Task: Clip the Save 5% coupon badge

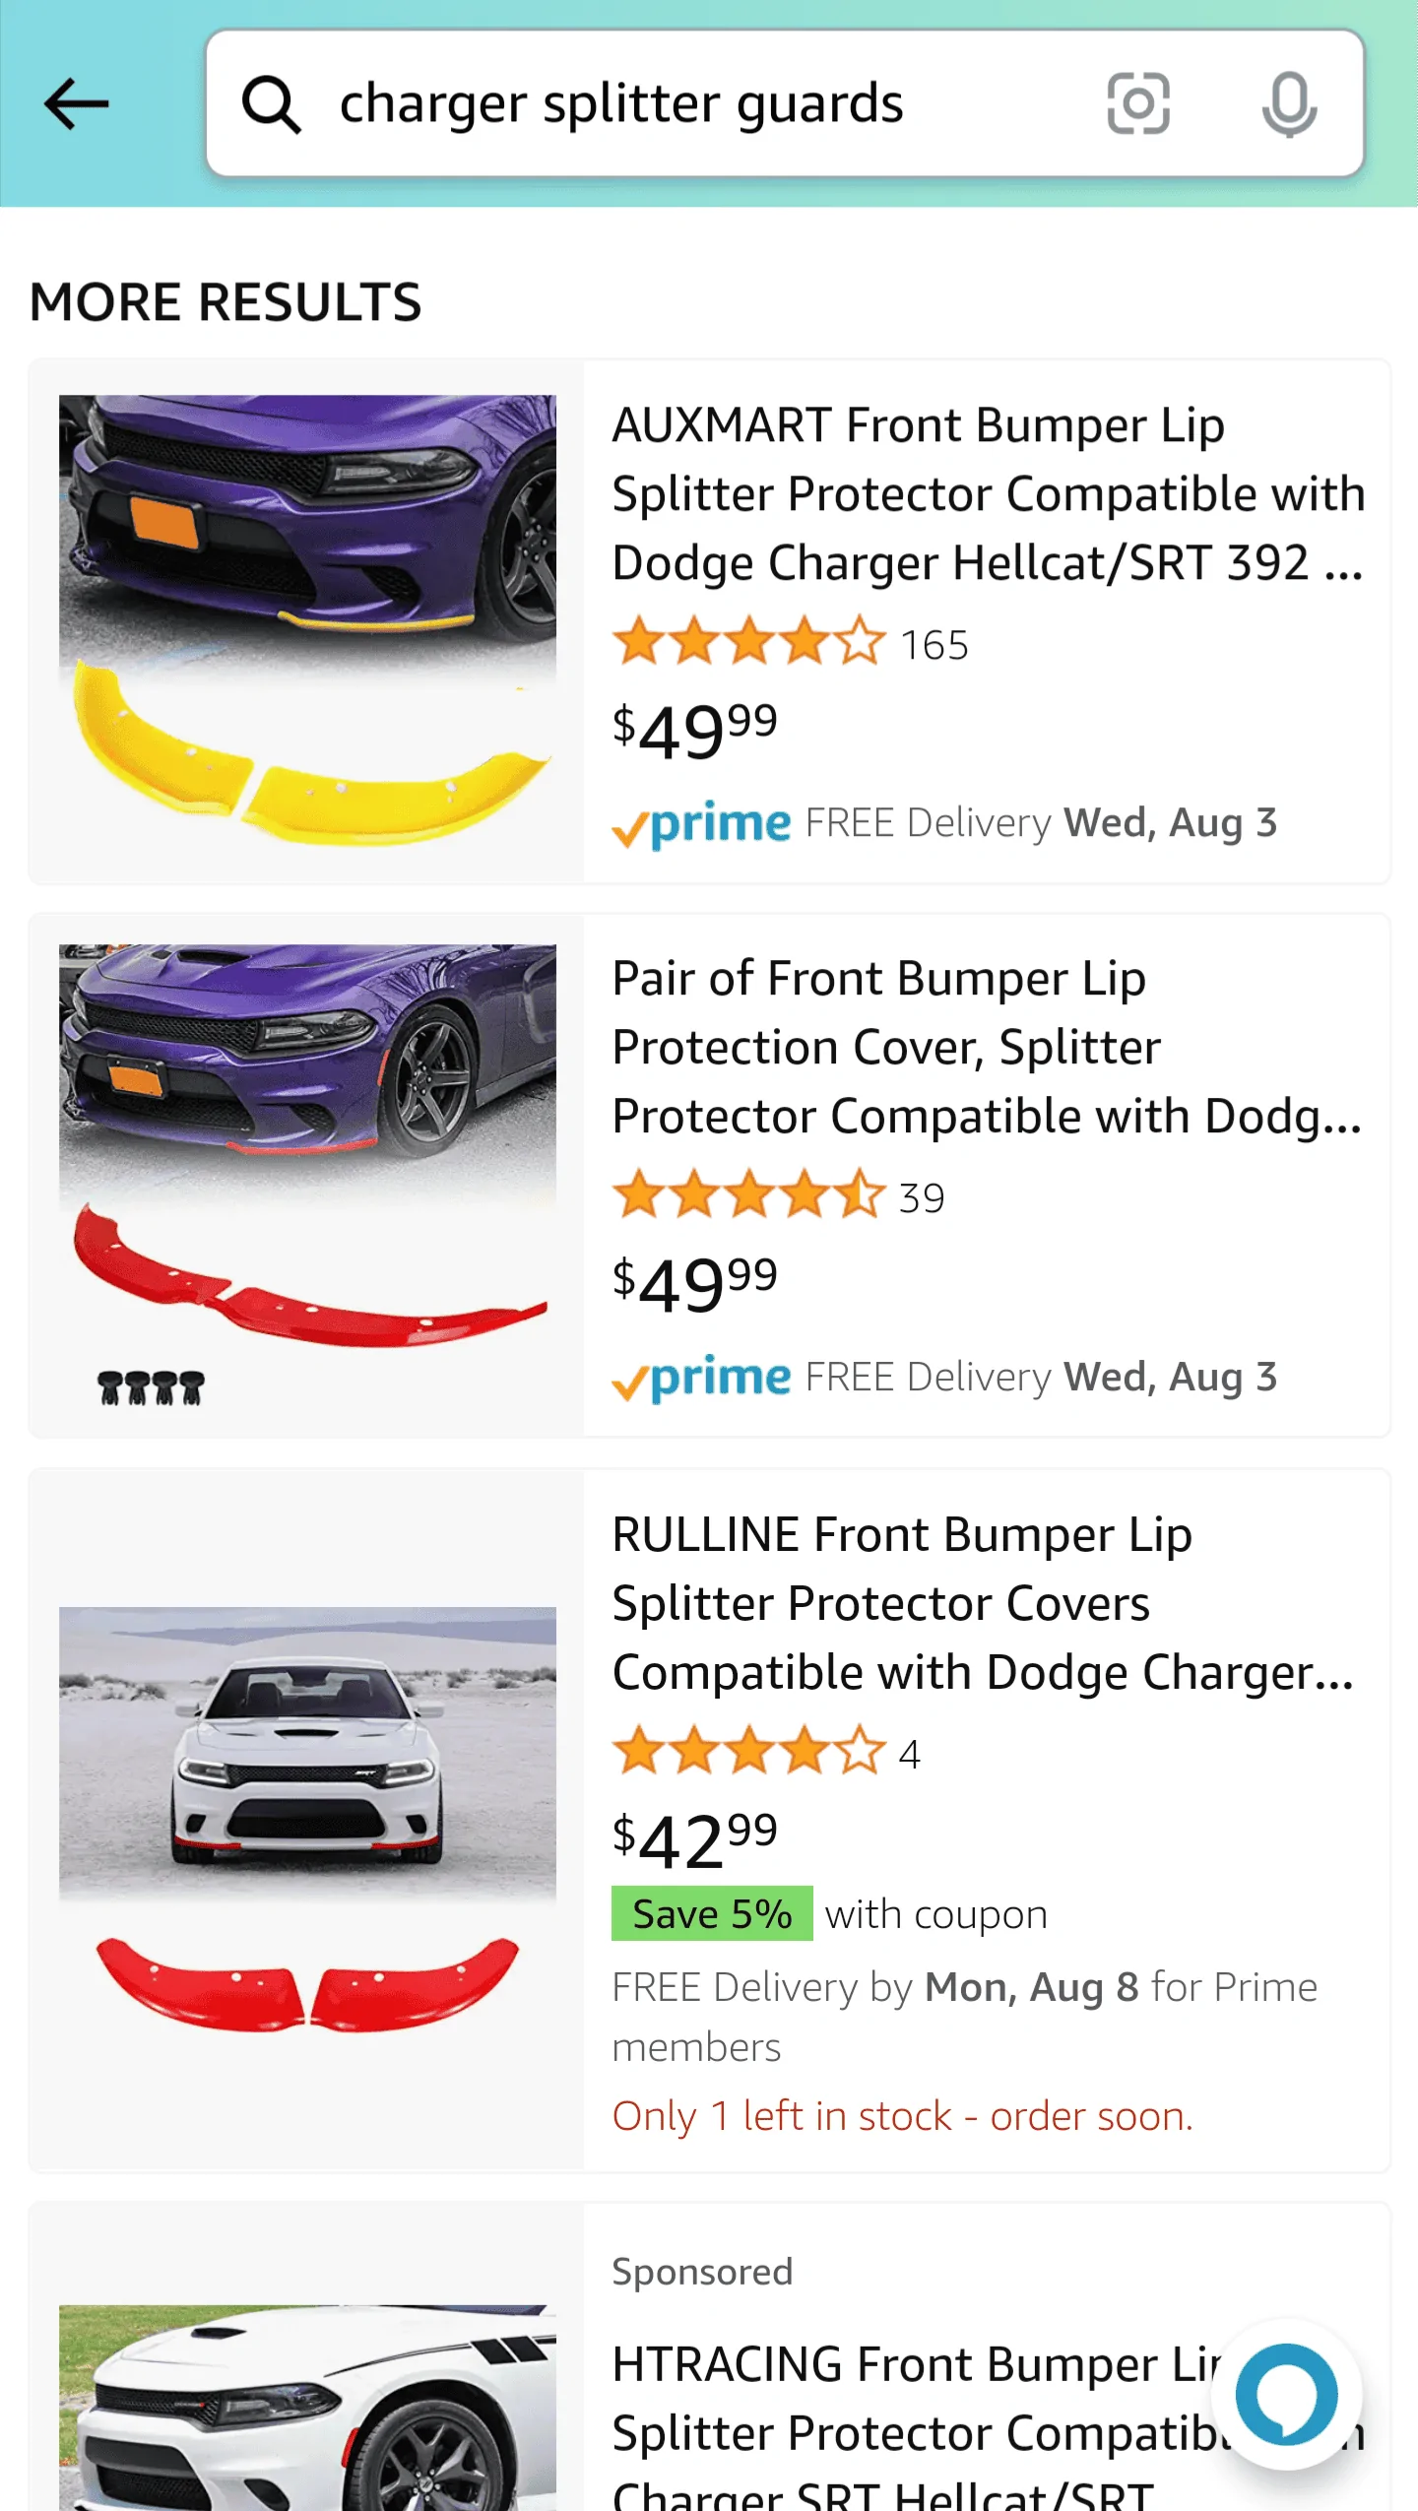Action: pos(712,1913)
